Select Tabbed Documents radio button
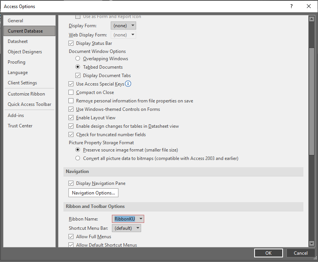The height and width of the screenshot is (262, 318). coord(78,67)
